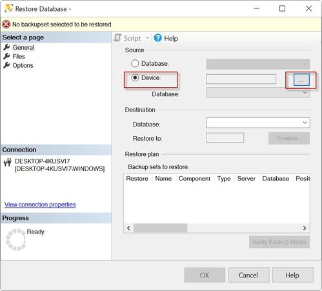Image resolution: width=322 pixels, height=291 pixels.
Task: Click the backup sets horizontal scrollbar thumb
Action: coord(160,228)
